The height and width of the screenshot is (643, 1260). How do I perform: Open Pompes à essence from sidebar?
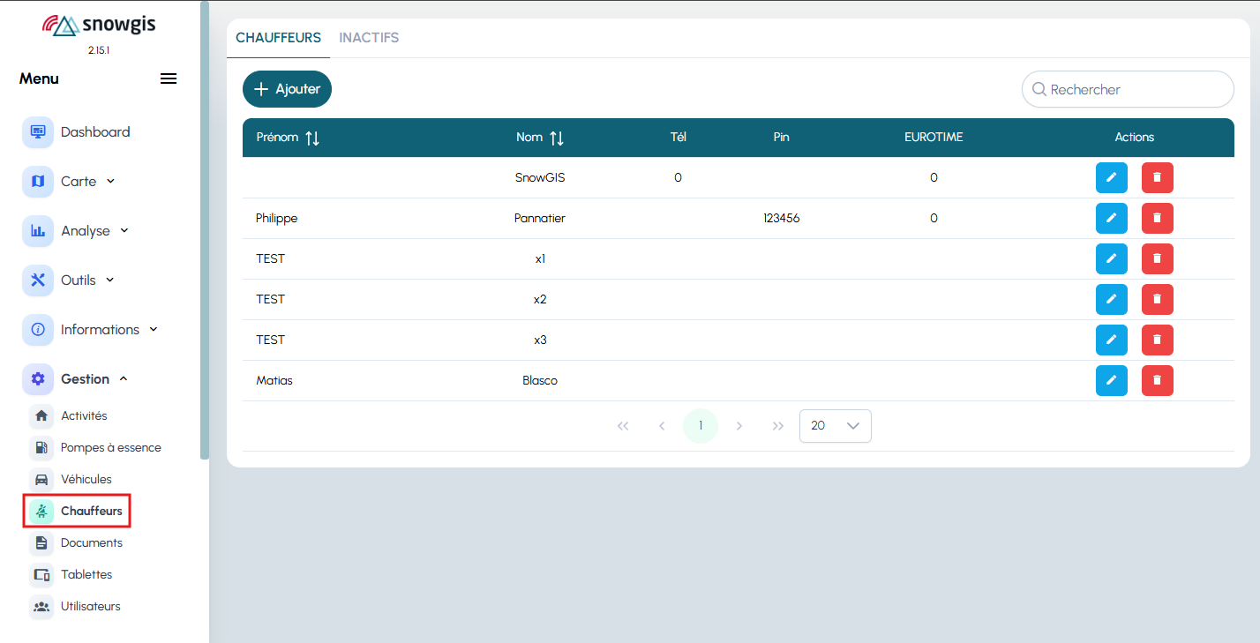click(x=110, y=448)
